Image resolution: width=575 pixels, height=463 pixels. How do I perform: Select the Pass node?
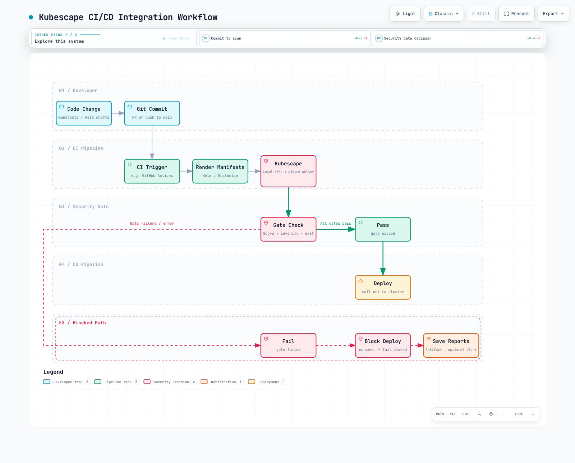[x=383, y=229]
